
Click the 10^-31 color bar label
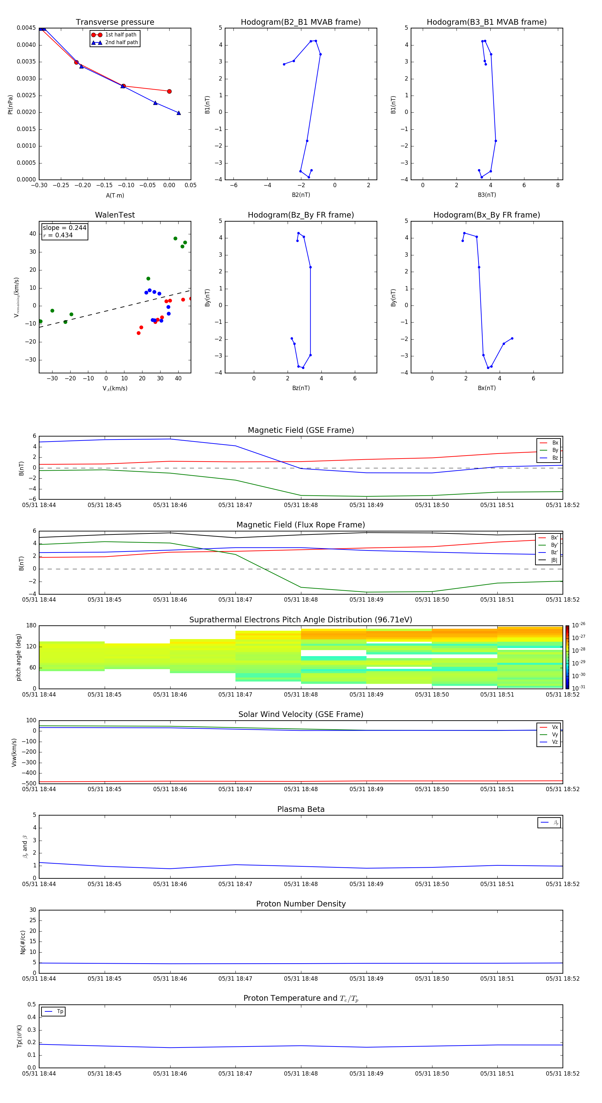[x=579, y=688]
